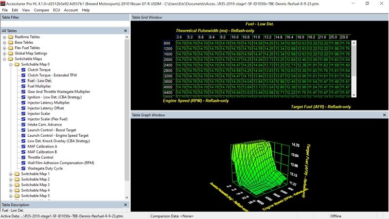Click the Global Map Settings folder icon

point(10,53)
